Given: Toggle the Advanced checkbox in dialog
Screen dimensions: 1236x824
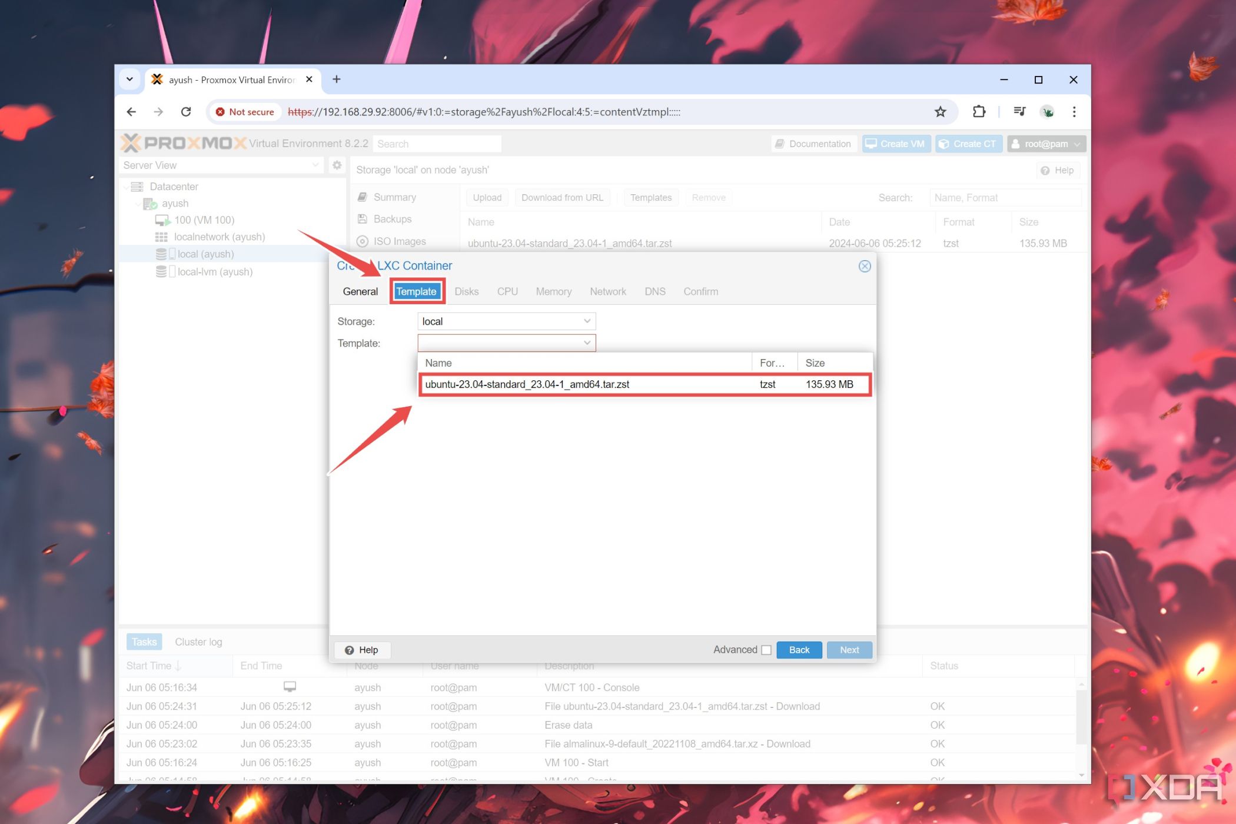Looking at the screenshot, I should point(765,649).
